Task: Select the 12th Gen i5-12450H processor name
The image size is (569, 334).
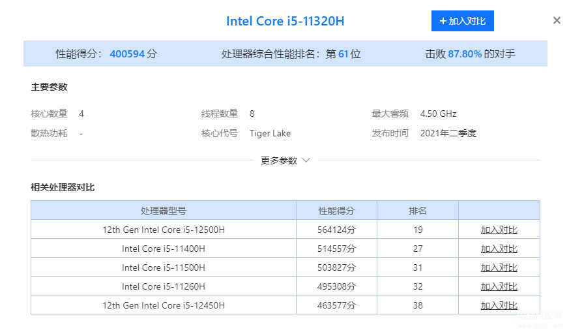Action: coord(164,305)
